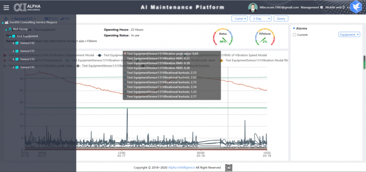Click the P(Failure) 2% gauge
Screen dimensions: 366x172
264,37
